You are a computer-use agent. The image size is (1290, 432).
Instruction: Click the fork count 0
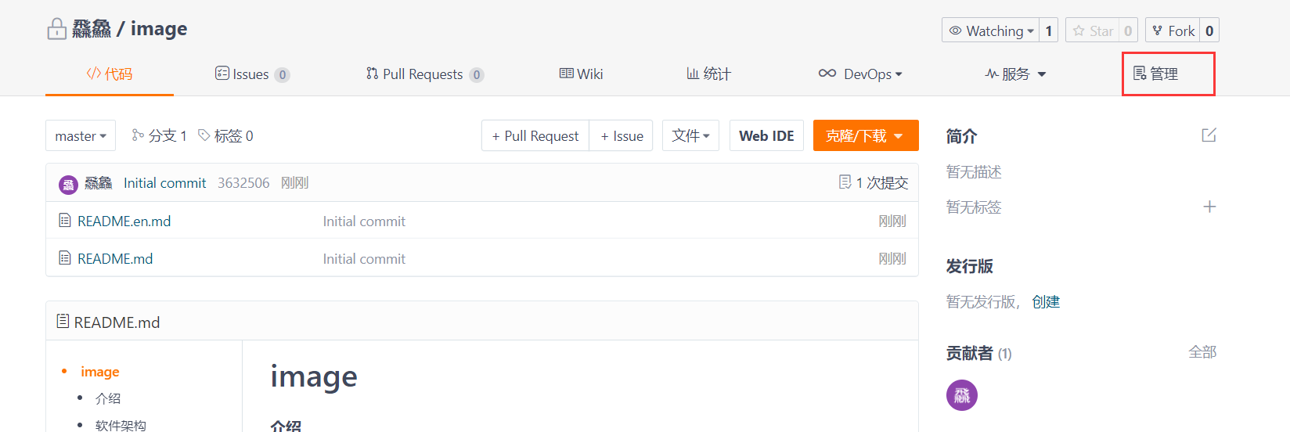[x=1209, y=31]
